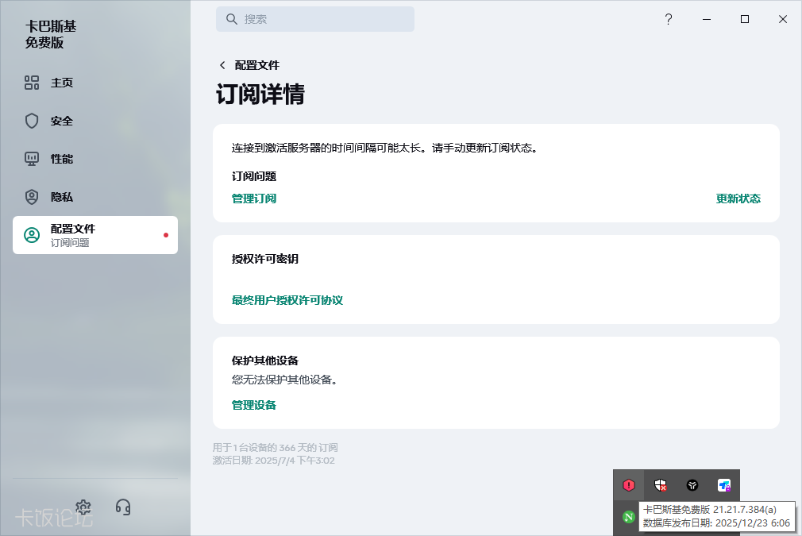Click 更新状态 to refresh subscription

(738, 199)
